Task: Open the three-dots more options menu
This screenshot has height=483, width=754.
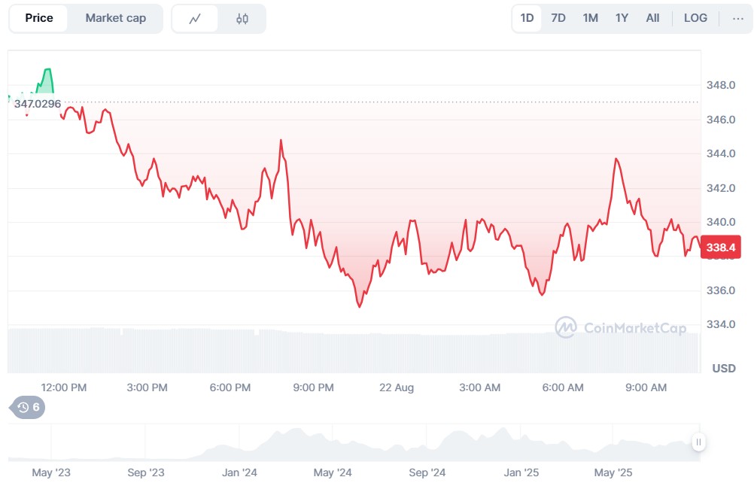Action: coord(737,18)
